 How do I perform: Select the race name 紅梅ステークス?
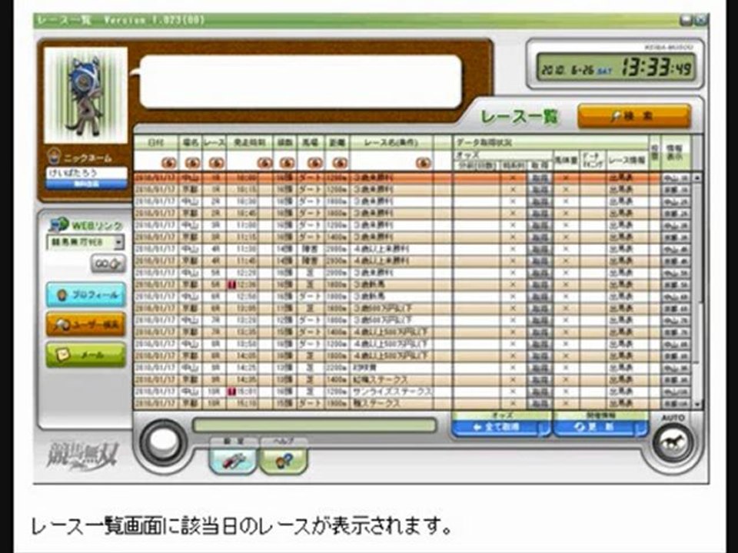(x=381, y=380)
